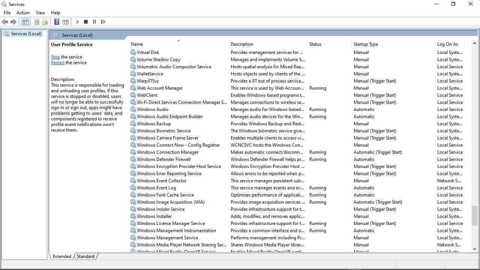This screenshot has height=270, width=480.
Task: Click the scrollbar down arrow
Action: (x=475, y=249)
